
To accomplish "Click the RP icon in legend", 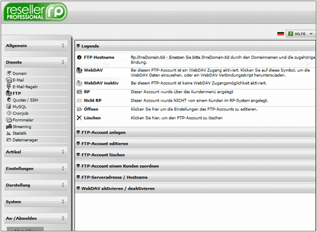I will [80, 92].
